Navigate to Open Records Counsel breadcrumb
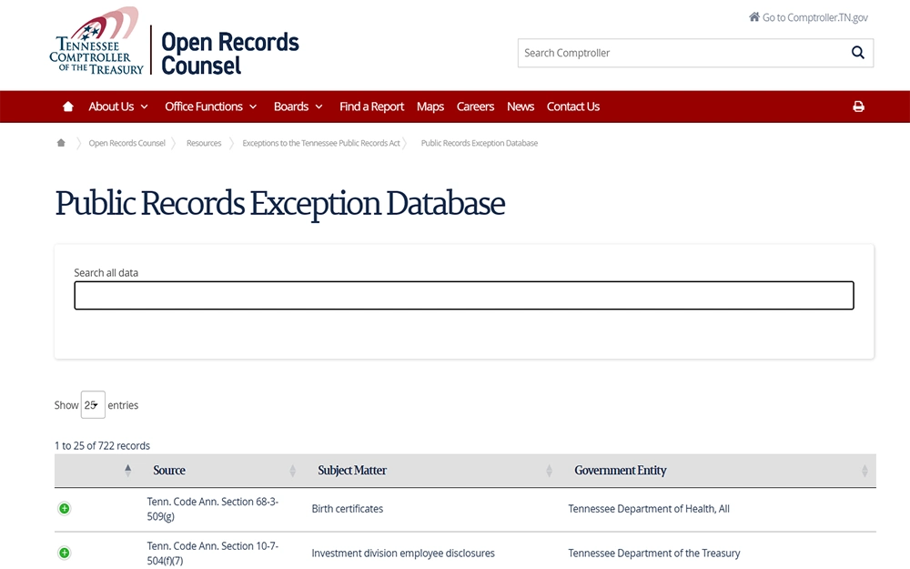 point(126,143)
